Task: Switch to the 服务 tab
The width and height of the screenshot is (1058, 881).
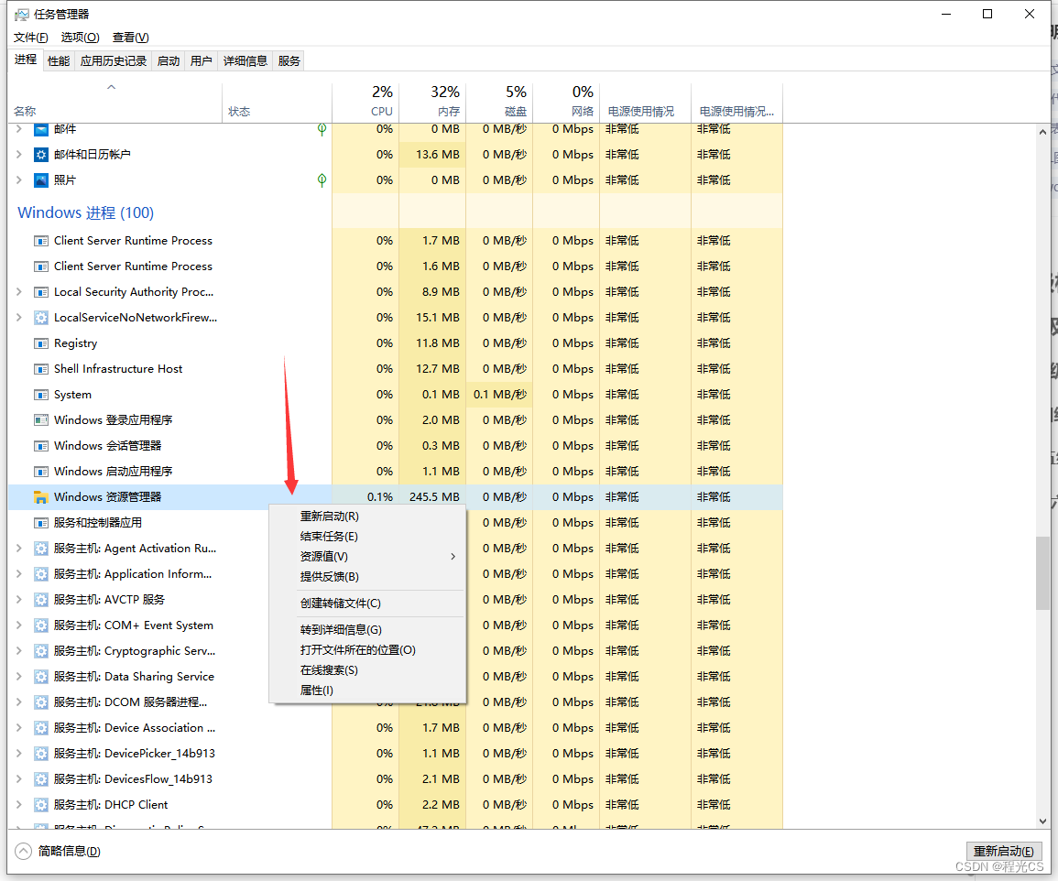Action: tap(289, 60)
